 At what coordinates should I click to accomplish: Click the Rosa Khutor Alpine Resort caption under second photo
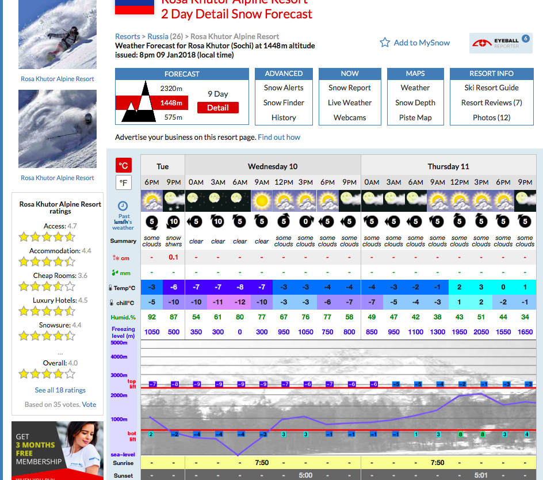(x=58, y=178)
